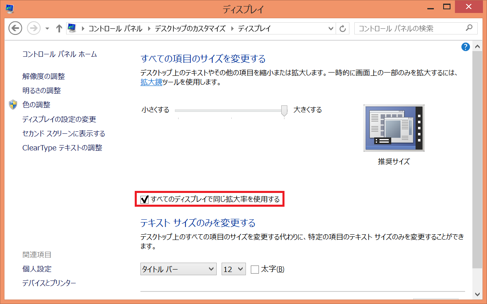The width and height of the screenshot is (487, 304).
Task: Click the 小さくする slider label
Action: [x=155, y=110]
